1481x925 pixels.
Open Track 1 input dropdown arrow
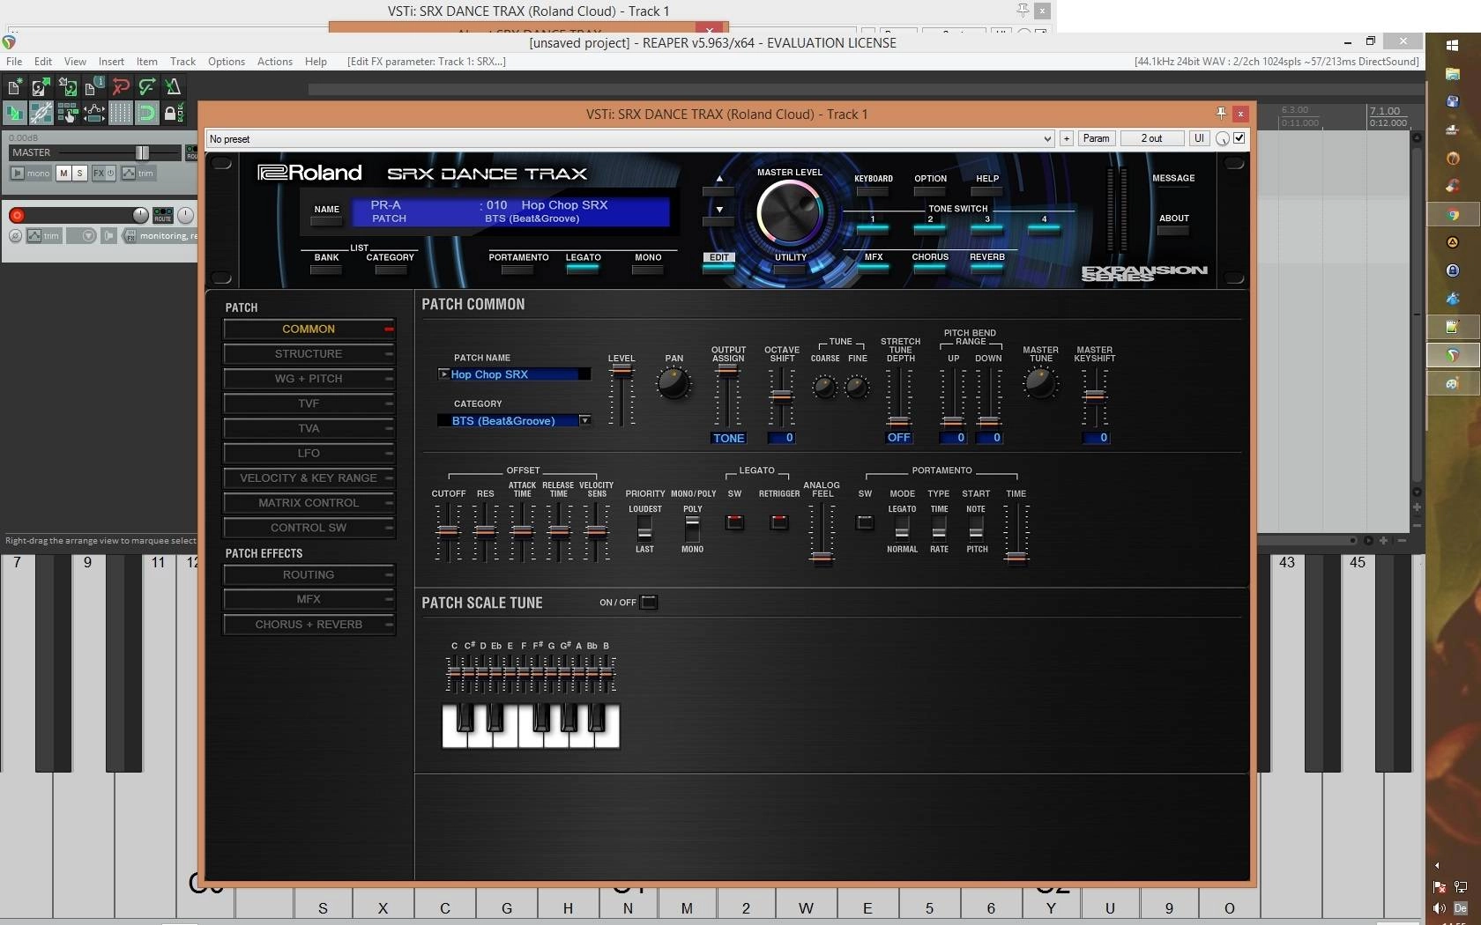click(x=88, y=236)
